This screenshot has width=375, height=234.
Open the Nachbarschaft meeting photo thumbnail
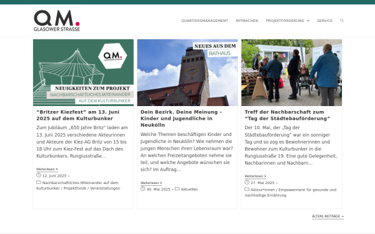pos(291,72)
